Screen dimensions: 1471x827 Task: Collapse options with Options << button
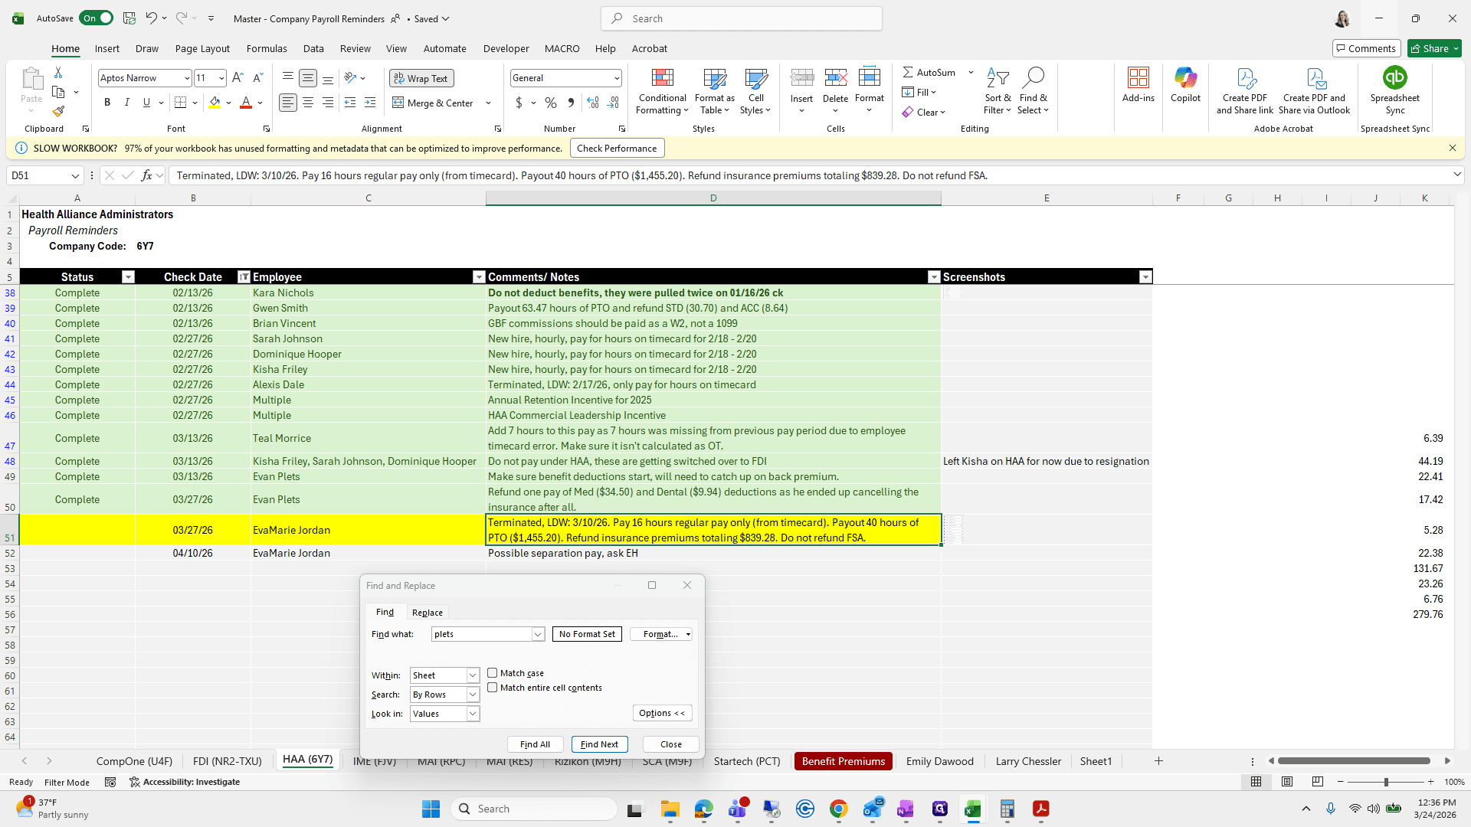(x=662, y=713)
